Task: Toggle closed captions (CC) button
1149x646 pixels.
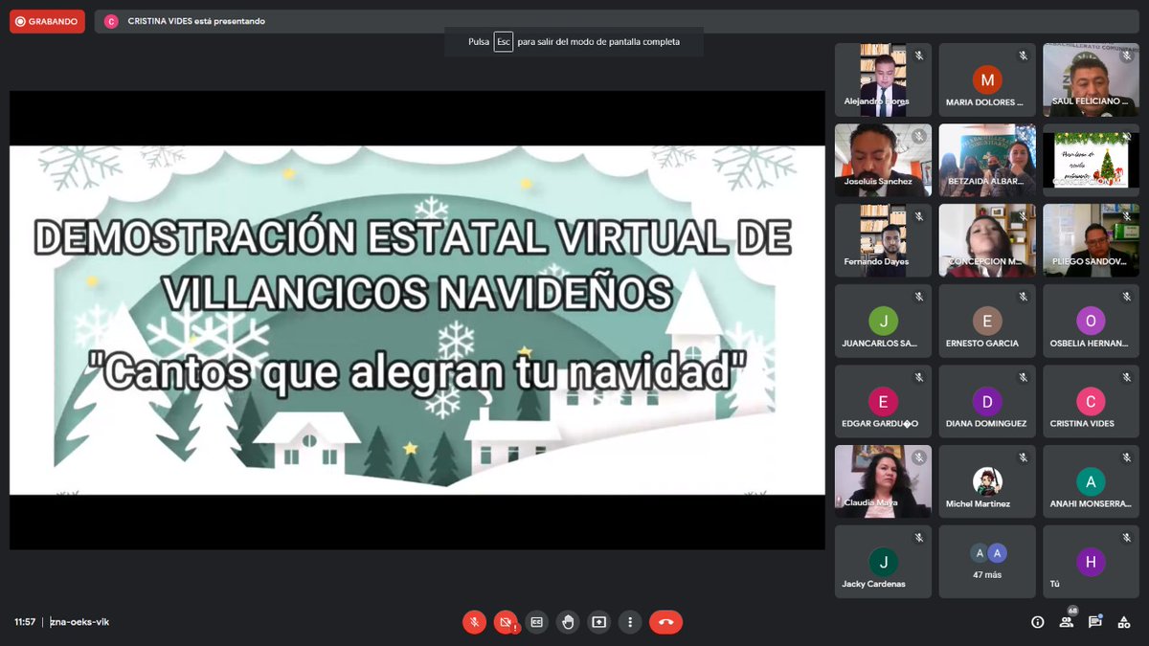Action: click(536, 622)
